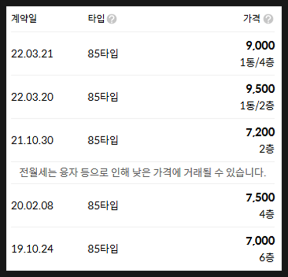Select the 22.03.20 contract date
This screenshot has height=277, width=288.
pos(32,97)
